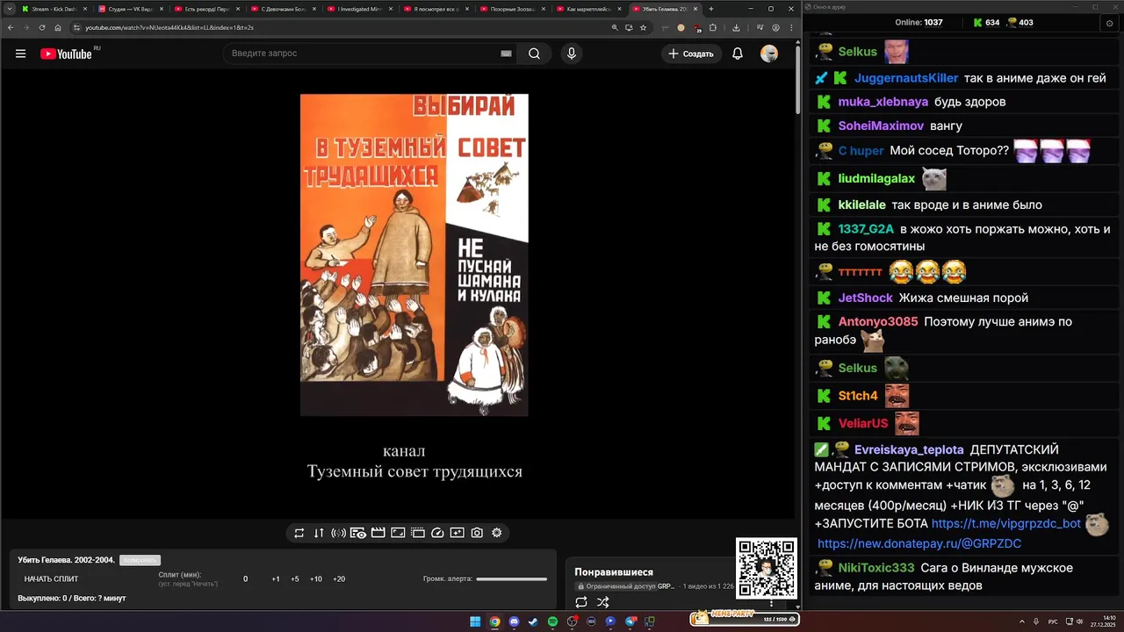This screenshot has width=1124, height=632.
Task: Click НАЧАТЬ СПЛИТ button
Action: coord(51,579)
